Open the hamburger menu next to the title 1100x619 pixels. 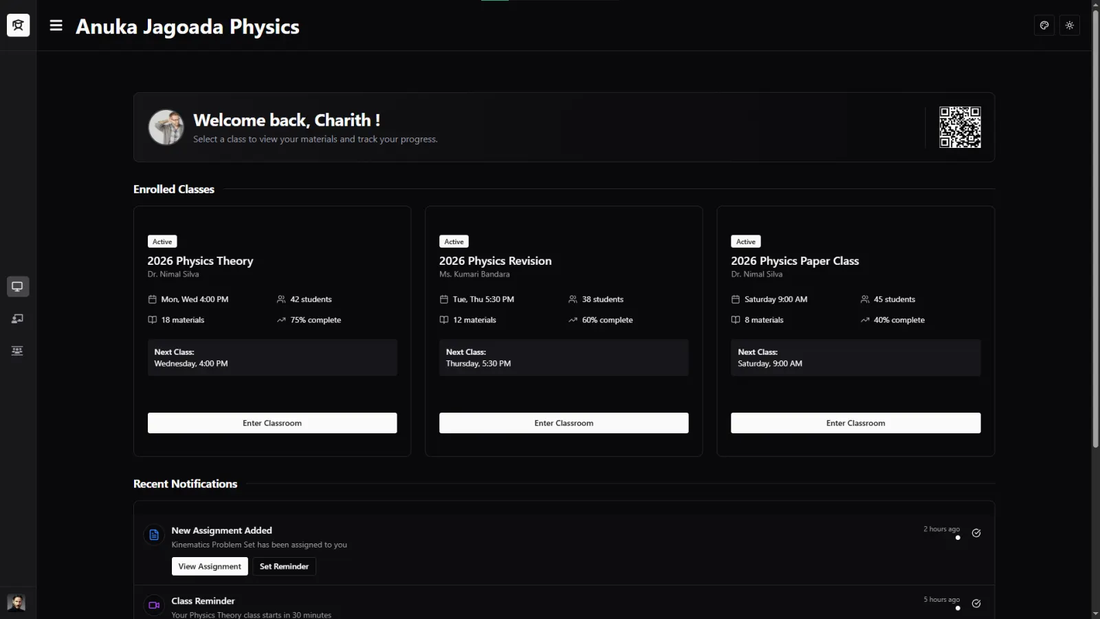click(x=56, y=25)
